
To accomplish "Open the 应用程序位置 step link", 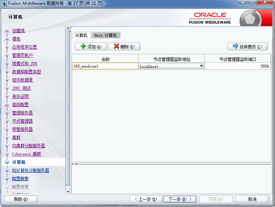I will (x=25, y=47).
